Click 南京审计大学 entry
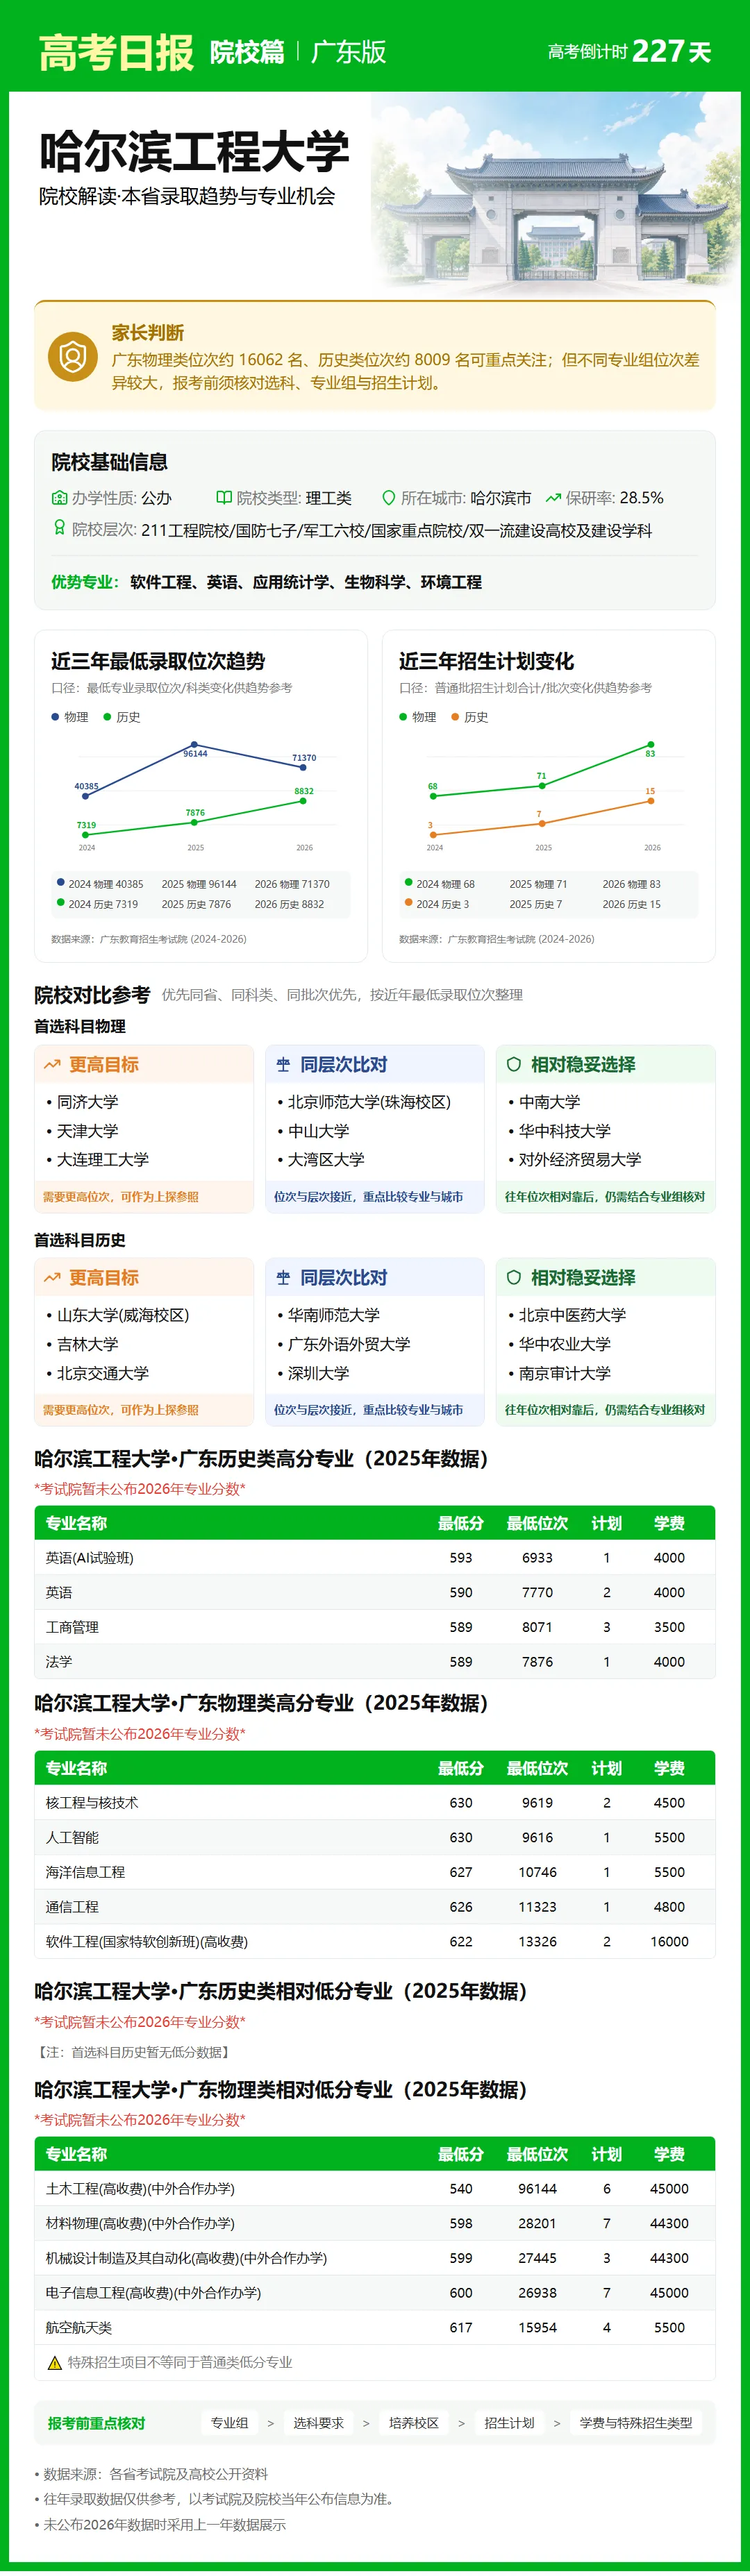This screenshot has width=750, height=2576. click(x=565, y=1373)
